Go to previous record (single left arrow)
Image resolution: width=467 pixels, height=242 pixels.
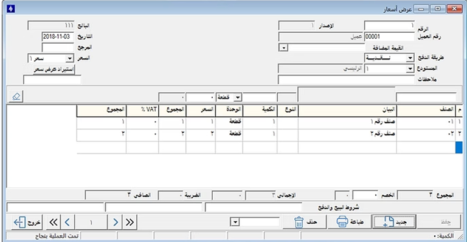coord(67,222)
